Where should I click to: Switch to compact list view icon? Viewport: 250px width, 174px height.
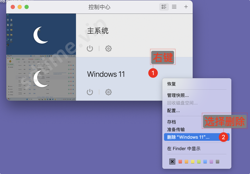point(174,7)
